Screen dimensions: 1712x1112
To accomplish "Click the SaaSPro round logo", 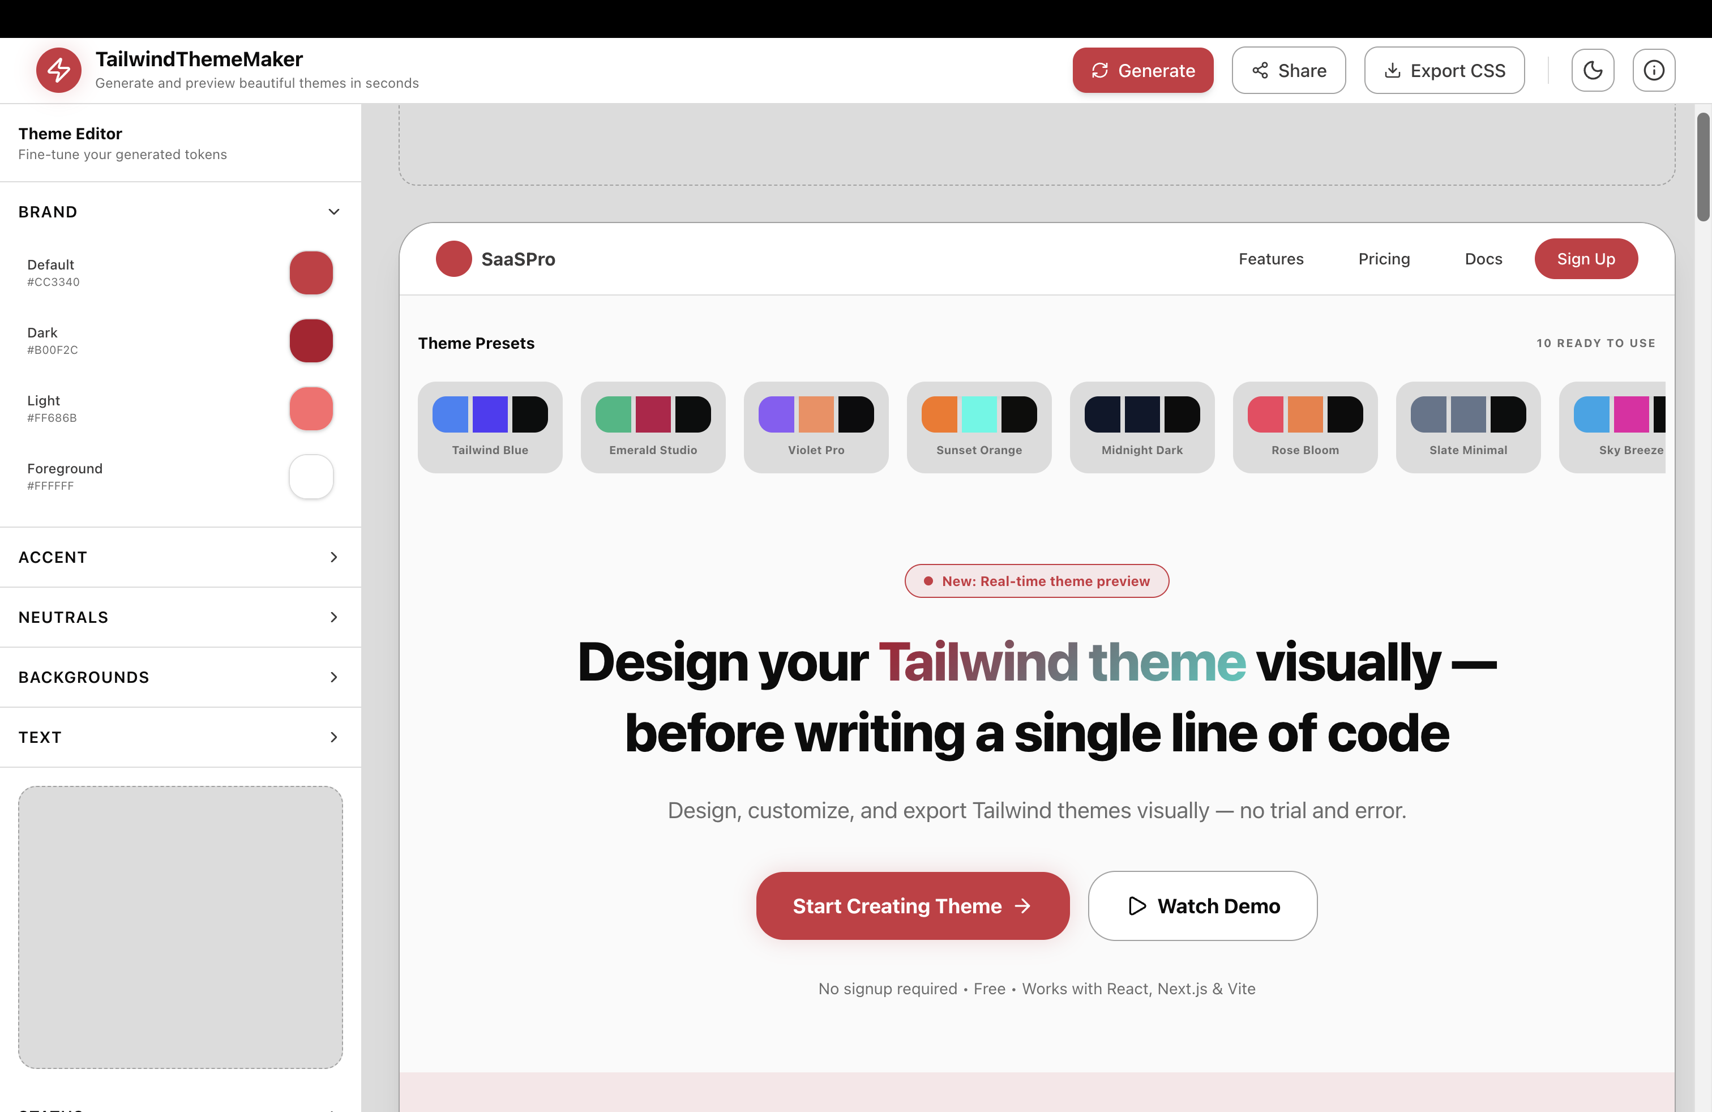I will [453, 259].
